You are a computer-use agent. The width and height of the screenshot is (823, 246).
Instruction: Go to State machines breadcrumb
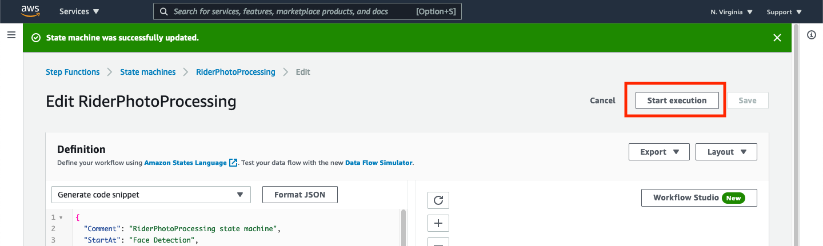(x=148, y=72)
